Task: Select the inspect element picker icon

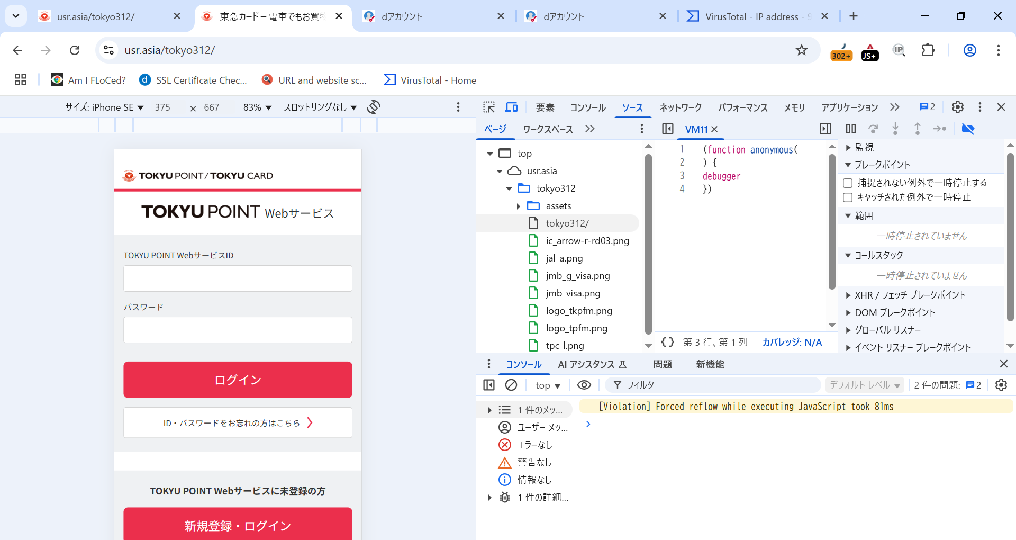Action: [489, 107]
